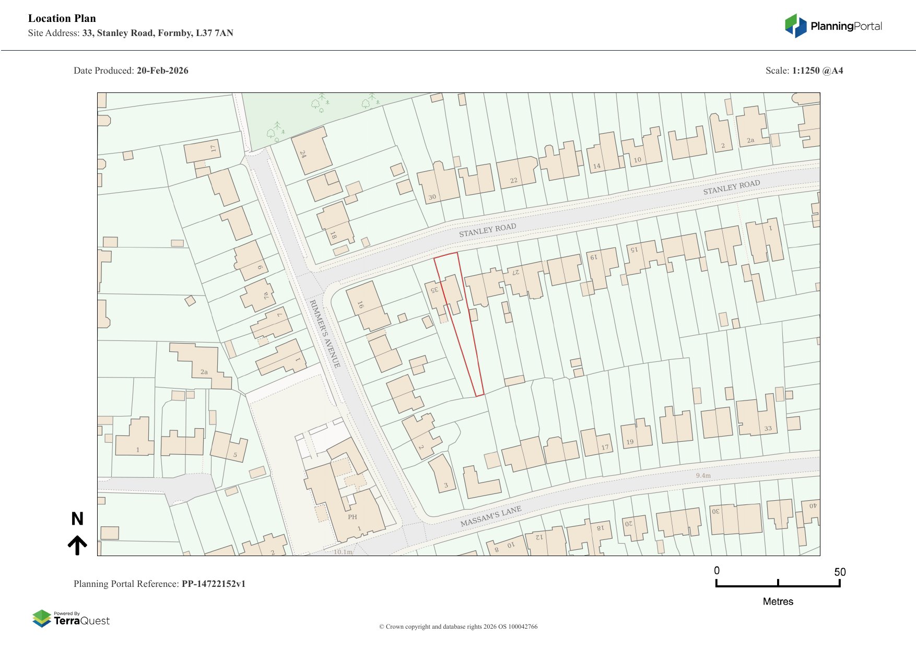Click the 10.1m spot height marker
Image resolution: width=916 pixels, height=648 pixels.
point(343,552)
